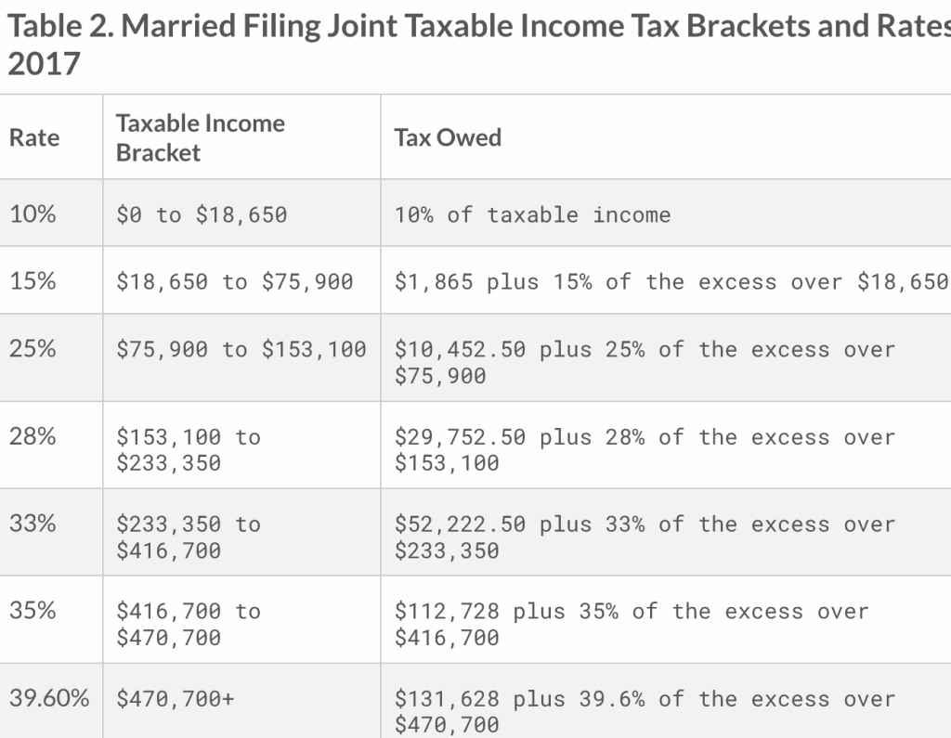
Task: Select the $52,222.50 plus 33% tax cell
Action: [x=645, y=537]
